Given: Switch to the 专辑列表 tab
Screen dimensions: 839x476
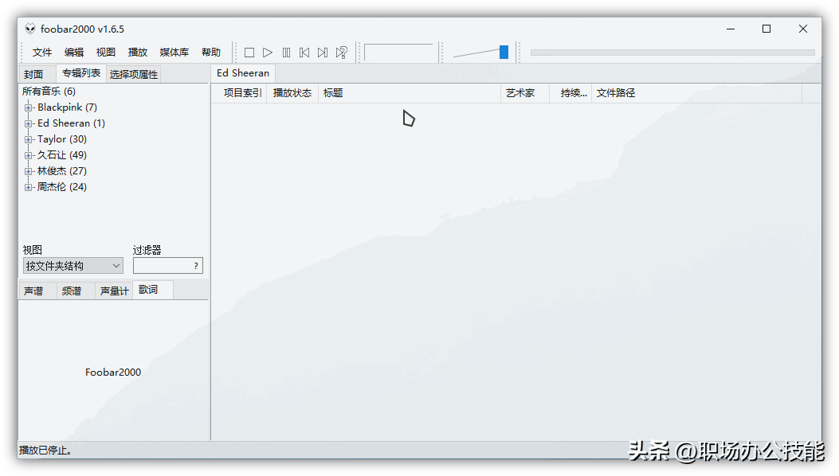Looking at the screenshot, I should click(80, 73).
